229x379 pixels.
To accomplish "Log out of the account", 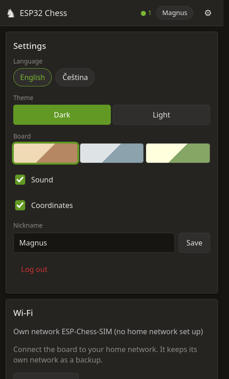I will pyautogui.click(x=34, y=269).
